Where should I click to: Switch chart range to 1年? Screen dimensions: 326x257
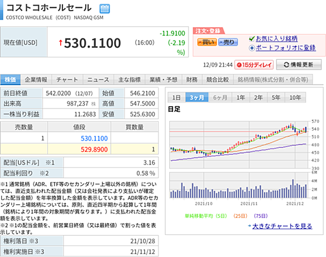[x=240, y=97]
